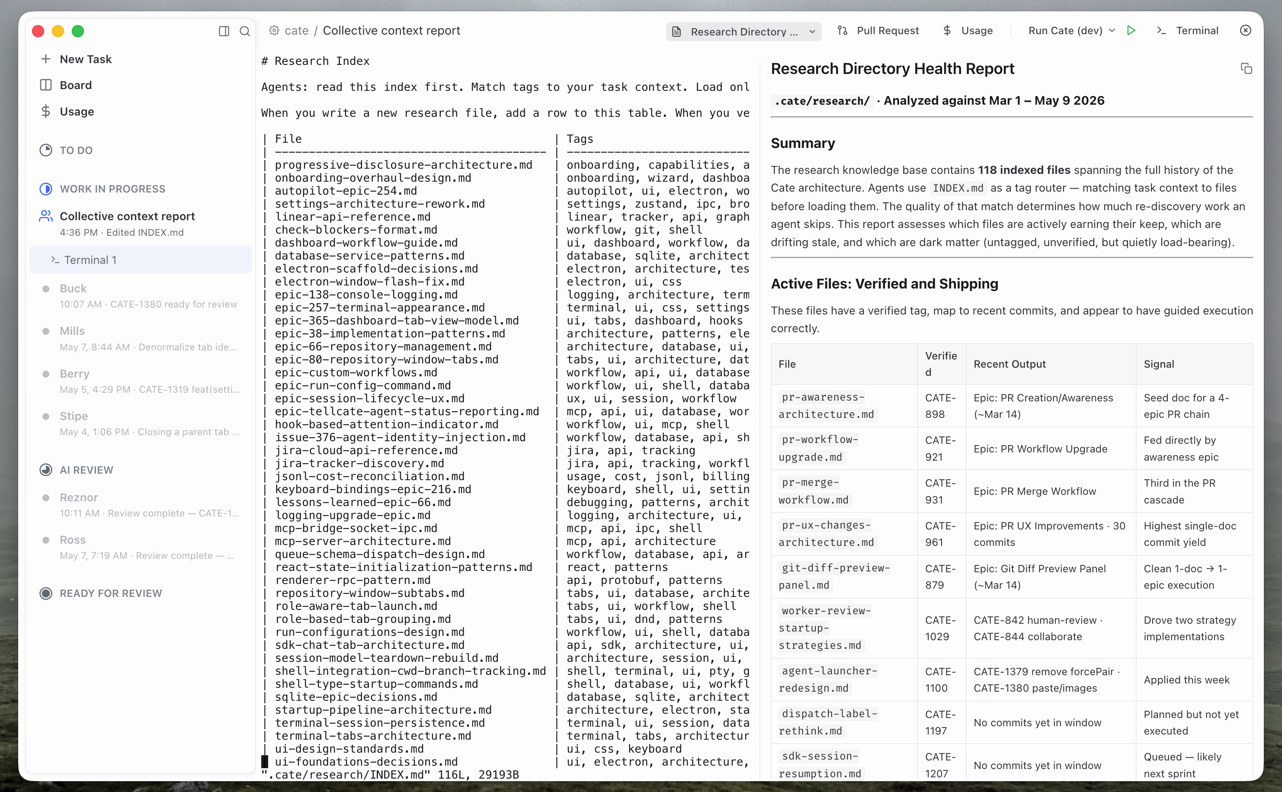Click the INDEX.md inline code in summary
Viewport: 1282px width, 792px height.
coord(958,188)
